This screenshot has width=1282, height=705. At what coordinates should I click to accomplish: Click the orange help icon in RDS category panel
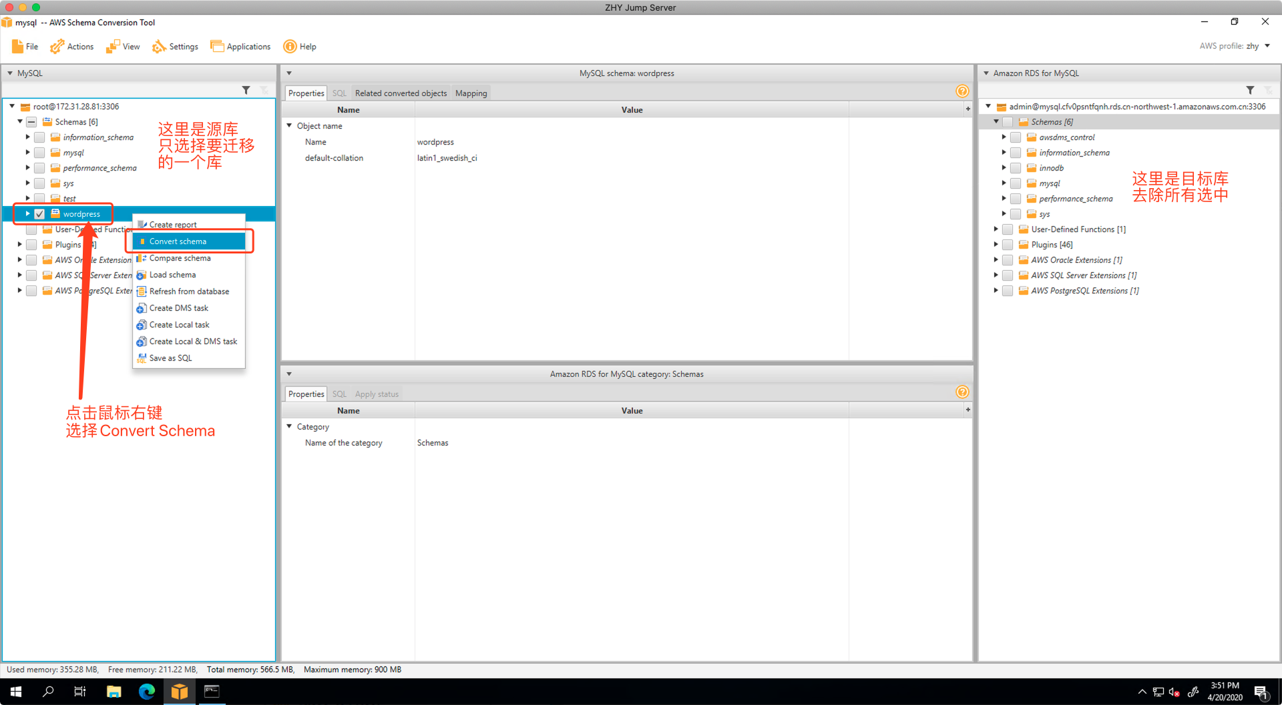(961, 392)
